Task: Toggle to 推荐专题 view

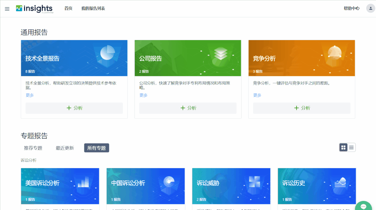Action: point(32,148)
